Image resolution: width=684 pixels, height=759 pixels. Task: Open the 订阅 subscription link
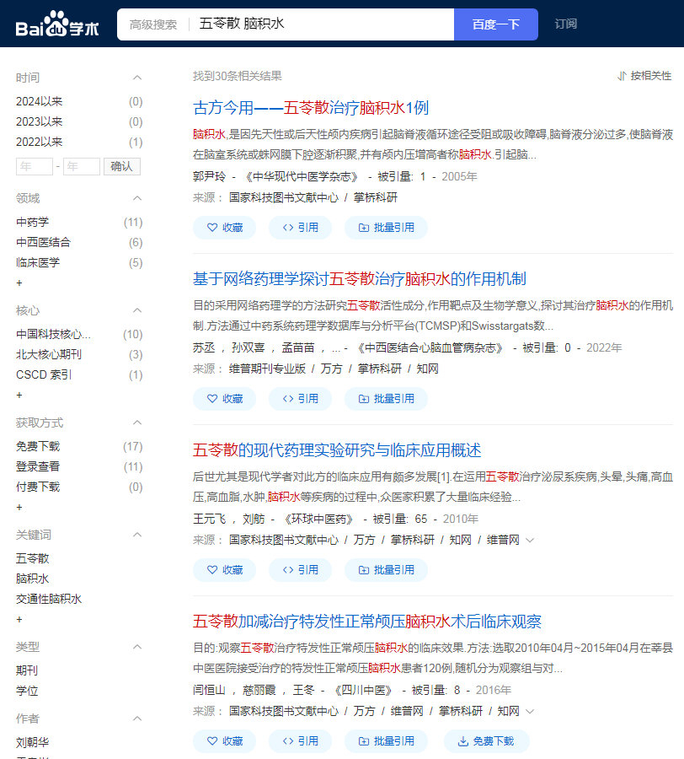tap(566, 24)
